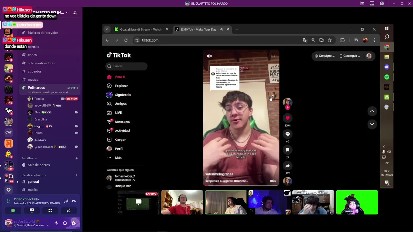
Task: Open Discord help question mark
Action: [x=382, y=4]
